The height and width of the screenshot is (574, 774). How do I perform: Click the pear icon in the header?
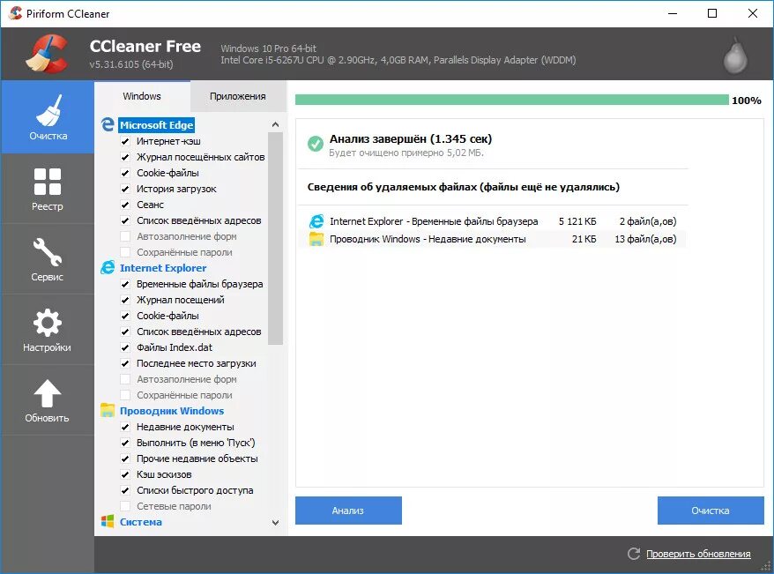coord(735,56)
